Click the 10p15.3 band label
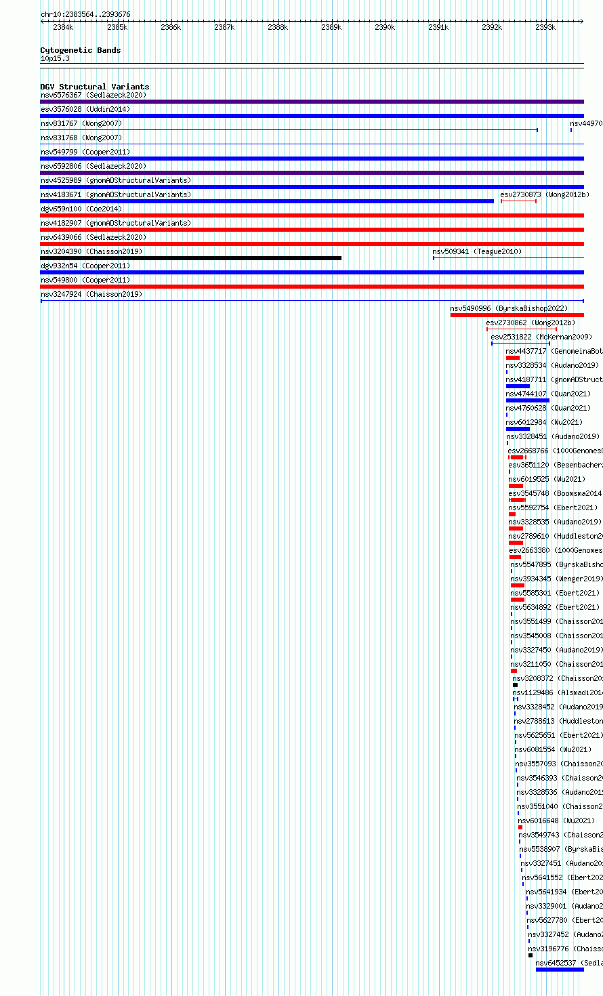The width and height of the screenshot is (603, 996). 55,58
